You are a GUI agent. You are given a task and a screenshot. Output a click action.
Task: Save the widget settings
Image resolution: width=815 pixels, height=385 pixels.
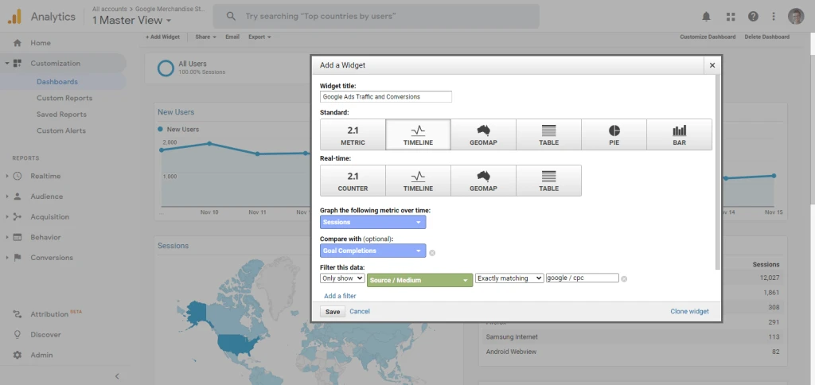[333, 312]
